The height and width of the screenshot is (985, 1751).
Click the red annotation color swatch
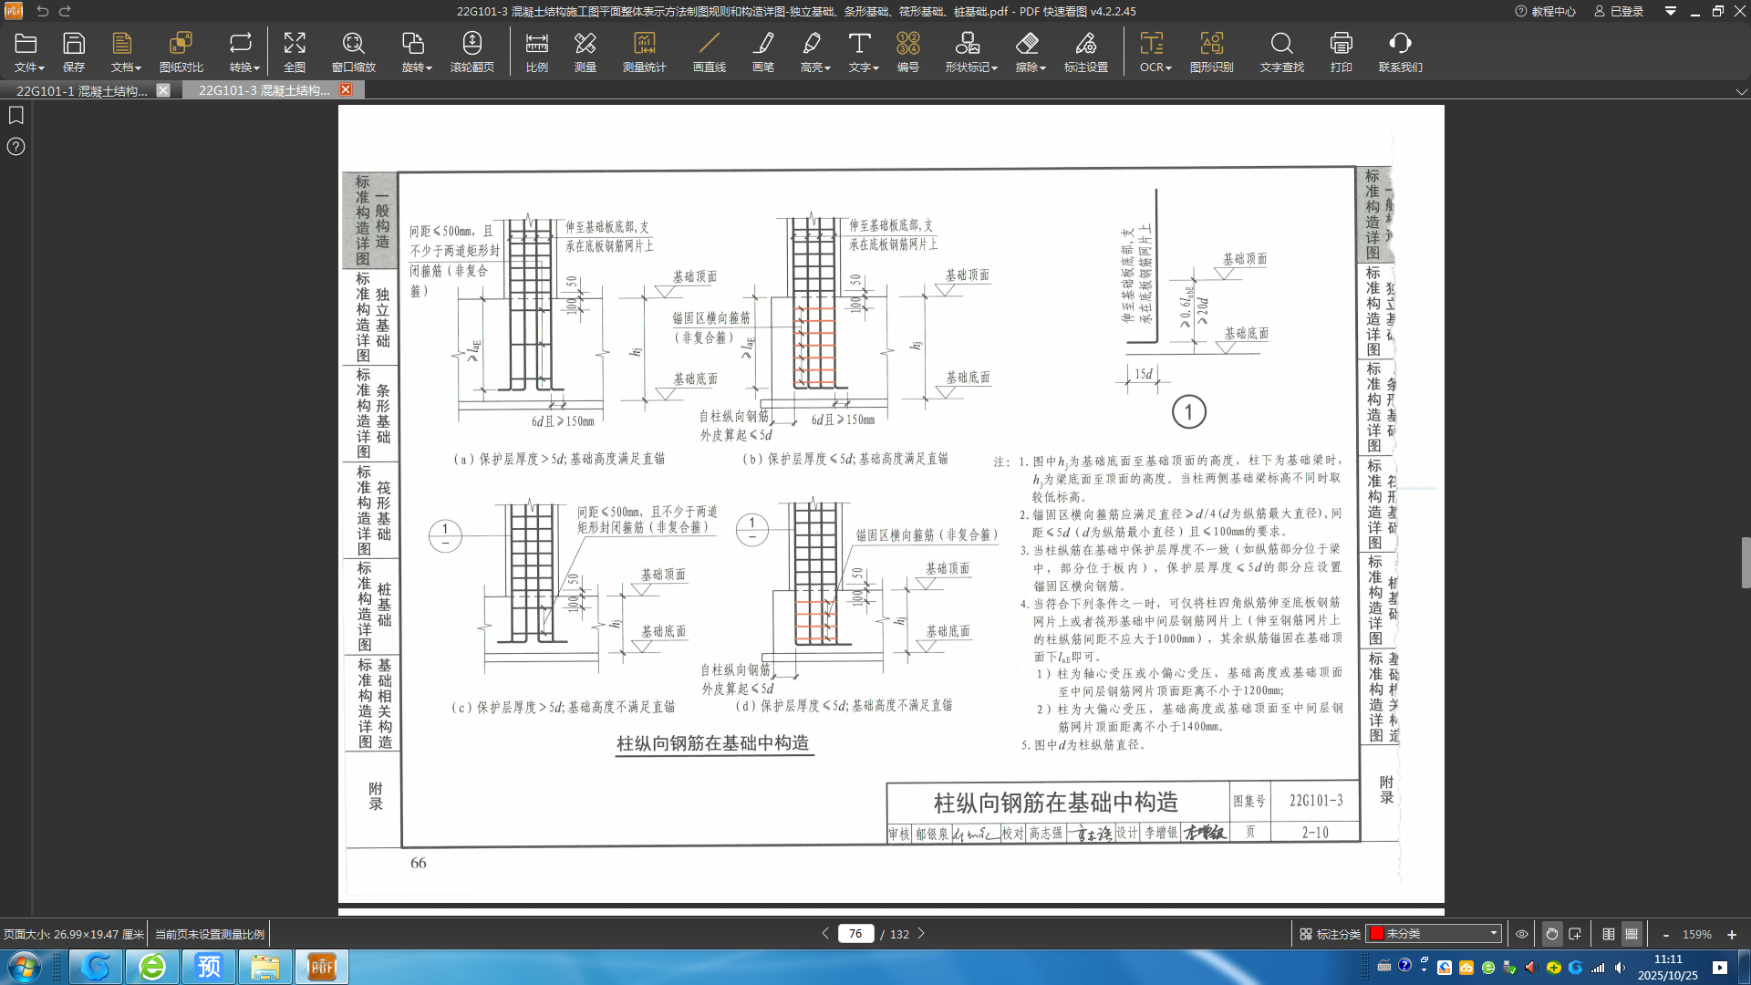pyautogui.click(x=1377, y=934)
